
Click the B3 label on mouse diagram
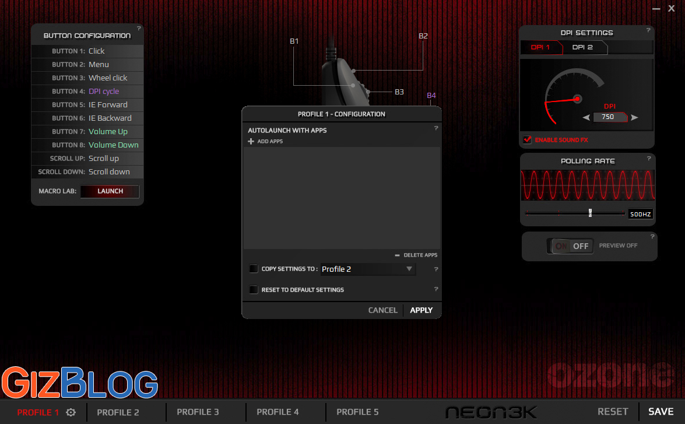pos(399,92)
